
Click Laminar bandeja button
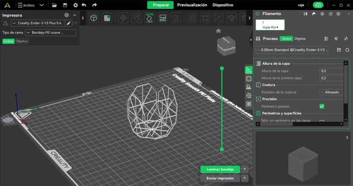220,169
